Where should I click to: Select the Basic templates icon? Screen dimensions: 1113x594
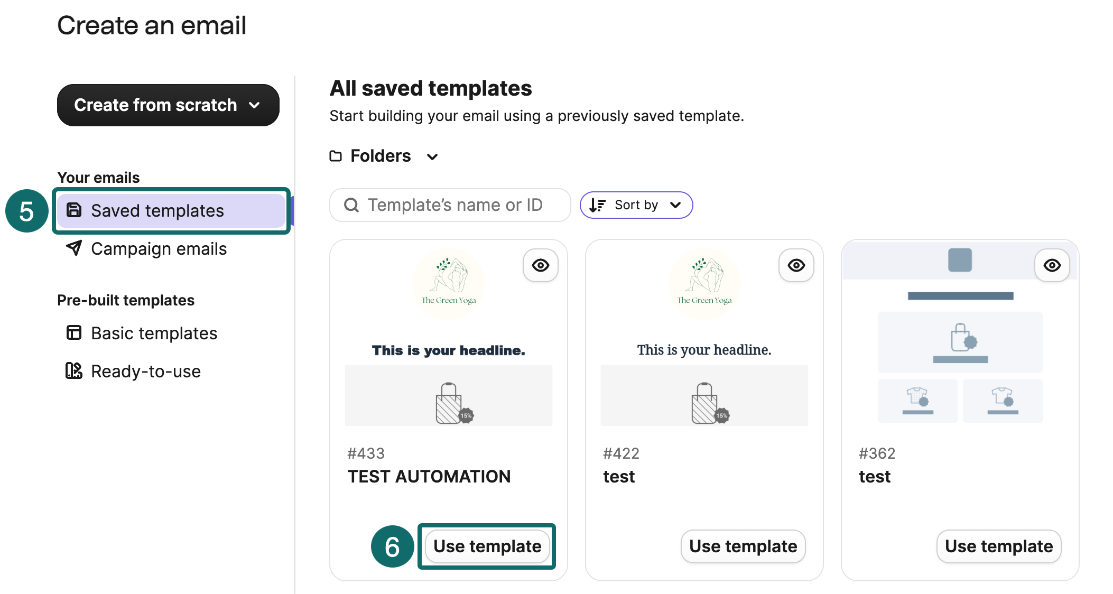[74, 333]
